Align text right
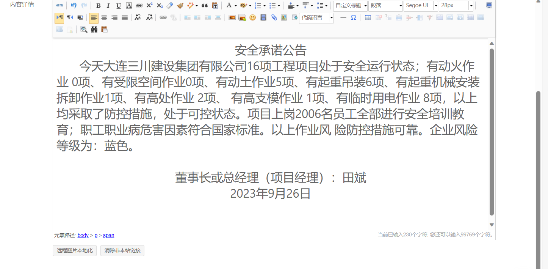 (x=114, y=17)
